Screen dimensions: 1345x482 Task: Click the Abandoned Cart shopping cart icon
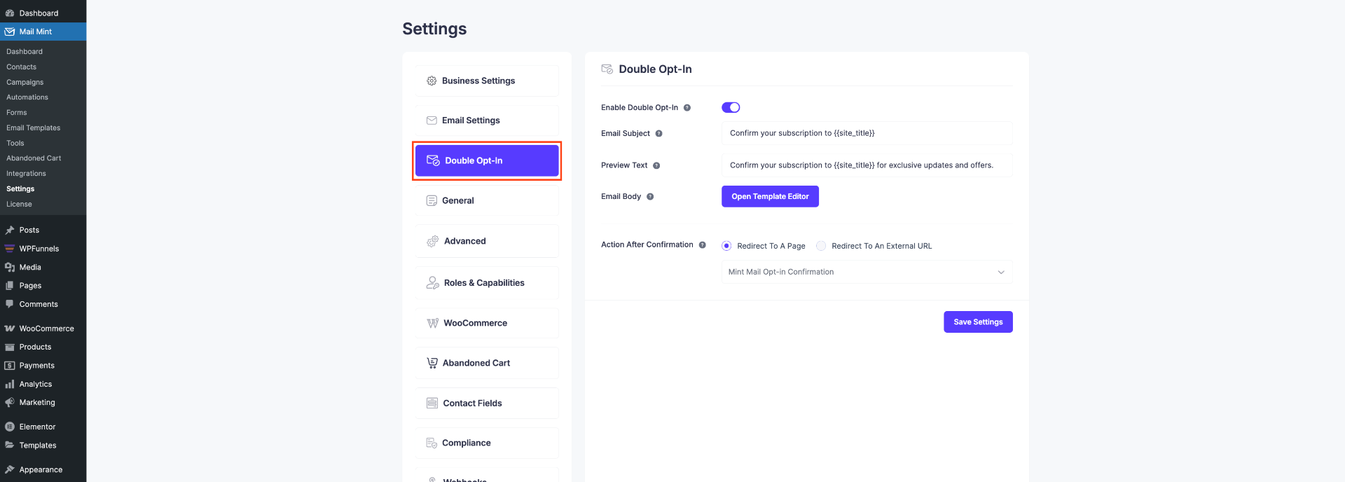click(x=432, y=363)
